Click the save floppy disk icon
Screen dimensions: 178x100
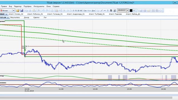22,11
